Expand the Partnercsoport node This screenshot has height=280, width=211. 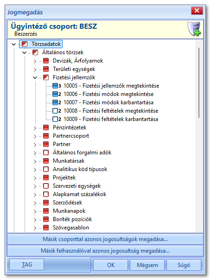[x=35, y=136]
